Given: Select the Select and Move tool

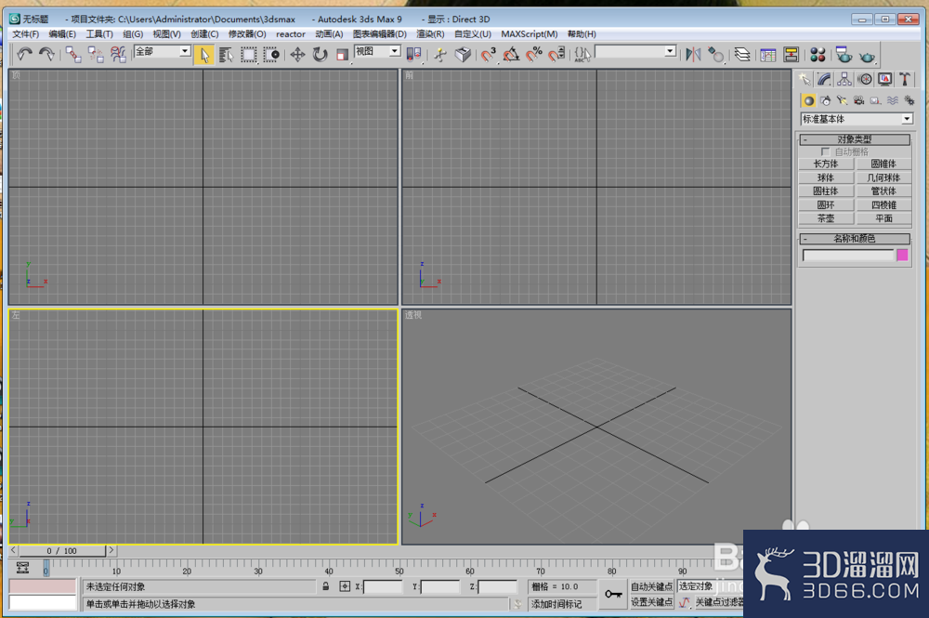Looking at the screenshot, I should coord(297,55).
